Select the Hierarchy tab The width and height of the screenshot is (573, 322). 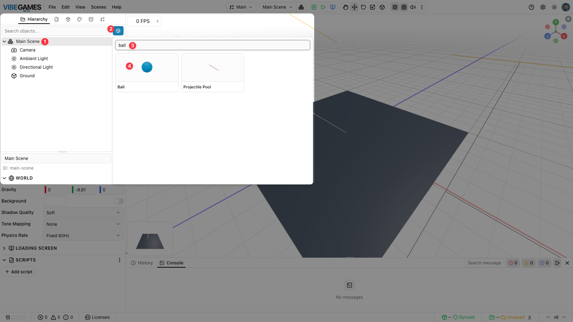tap(34, 19)
